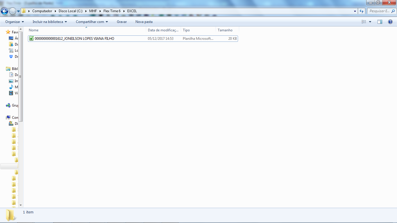
Task: Open recent places icon in sidebar
Action: [11, 51]
